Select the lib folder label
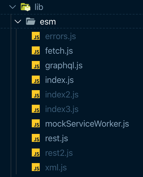The image size is (143, 177). click(x=39, y=7)
